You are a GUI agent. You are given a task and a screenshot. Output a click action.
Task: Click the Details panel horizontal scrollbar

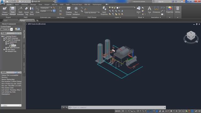pos(11,105)
